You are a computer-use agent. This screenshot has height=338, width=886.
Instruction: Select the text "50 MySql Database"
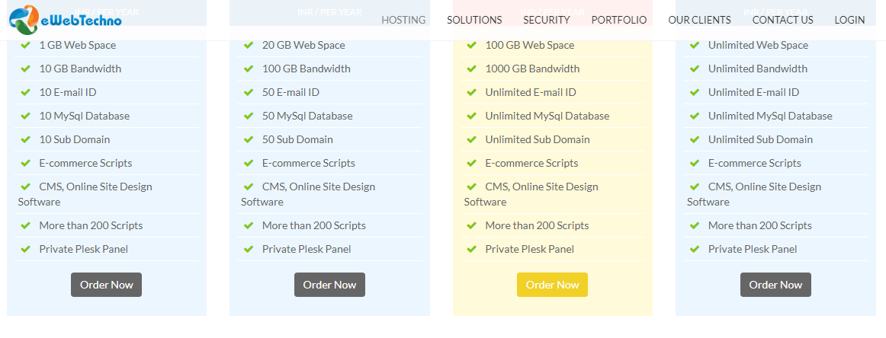(x=307, y=116)
